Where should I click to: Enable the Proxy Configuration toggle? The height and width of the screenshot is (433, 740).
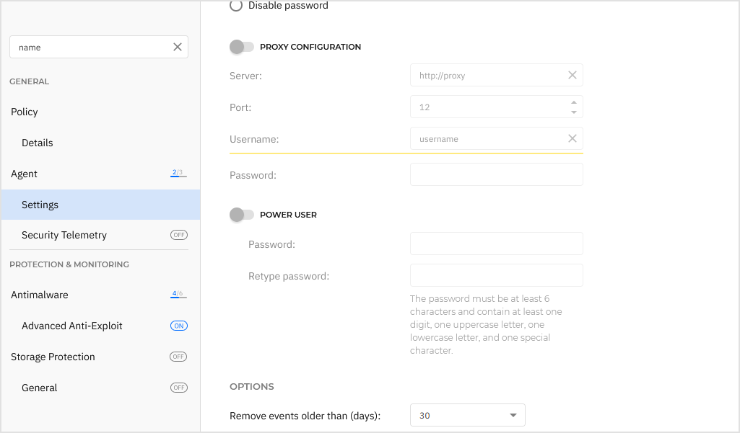pos(242,47)
